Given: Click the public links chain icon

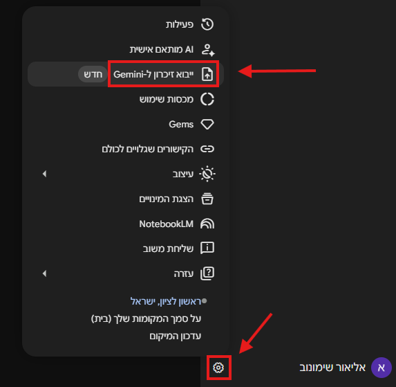Looking at the screenshot, I should coord(207,149).
